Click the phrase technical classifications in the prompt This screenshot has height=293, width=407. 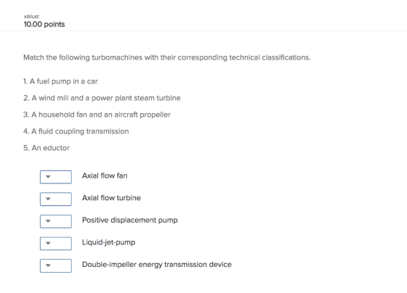(x=270, y=57)
